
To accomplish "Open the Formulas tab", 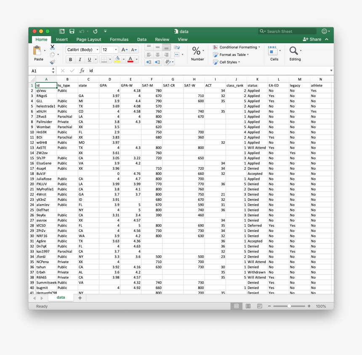I will pyautogui.click(x=119, y=39).
